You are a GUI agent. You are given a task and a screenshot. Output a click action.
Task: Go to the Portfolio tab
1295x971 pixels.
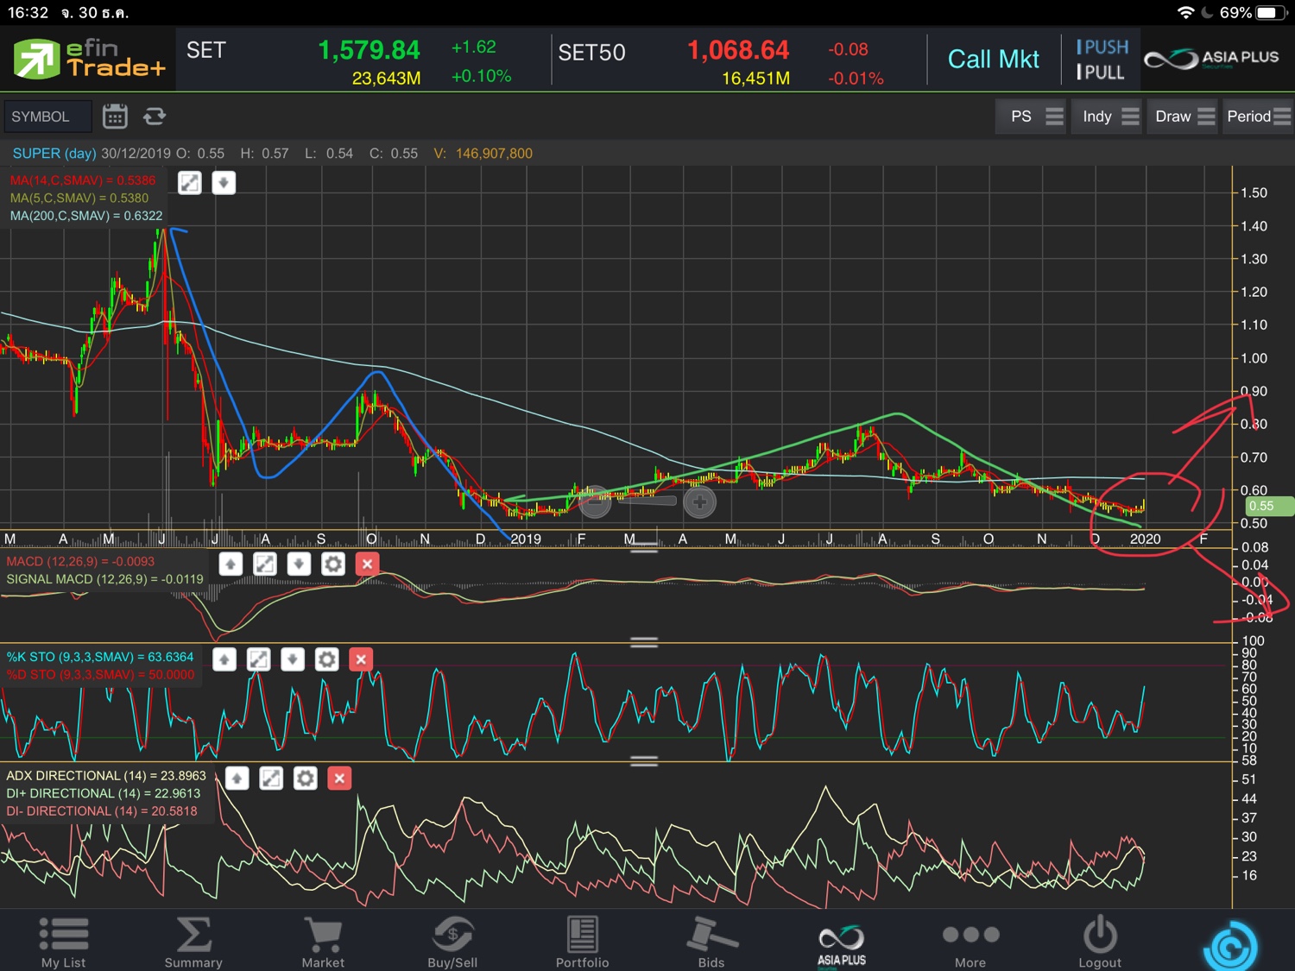[582, 942]
